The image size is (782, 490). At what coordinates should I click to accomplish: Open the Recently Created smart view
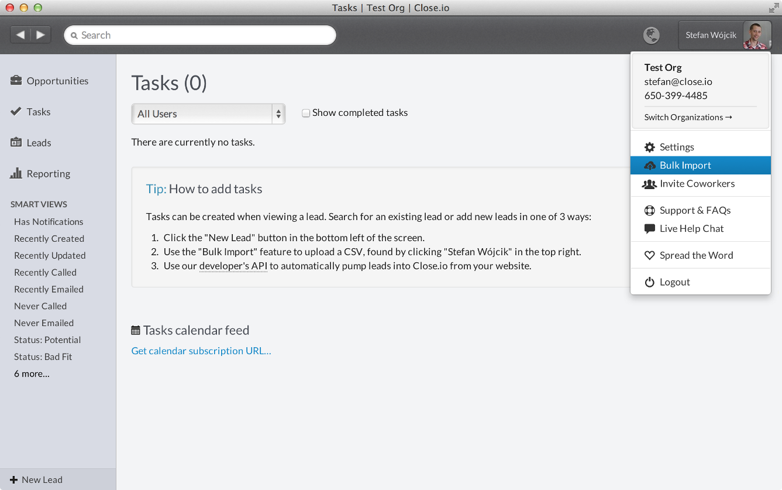click(x=49, y=238)
